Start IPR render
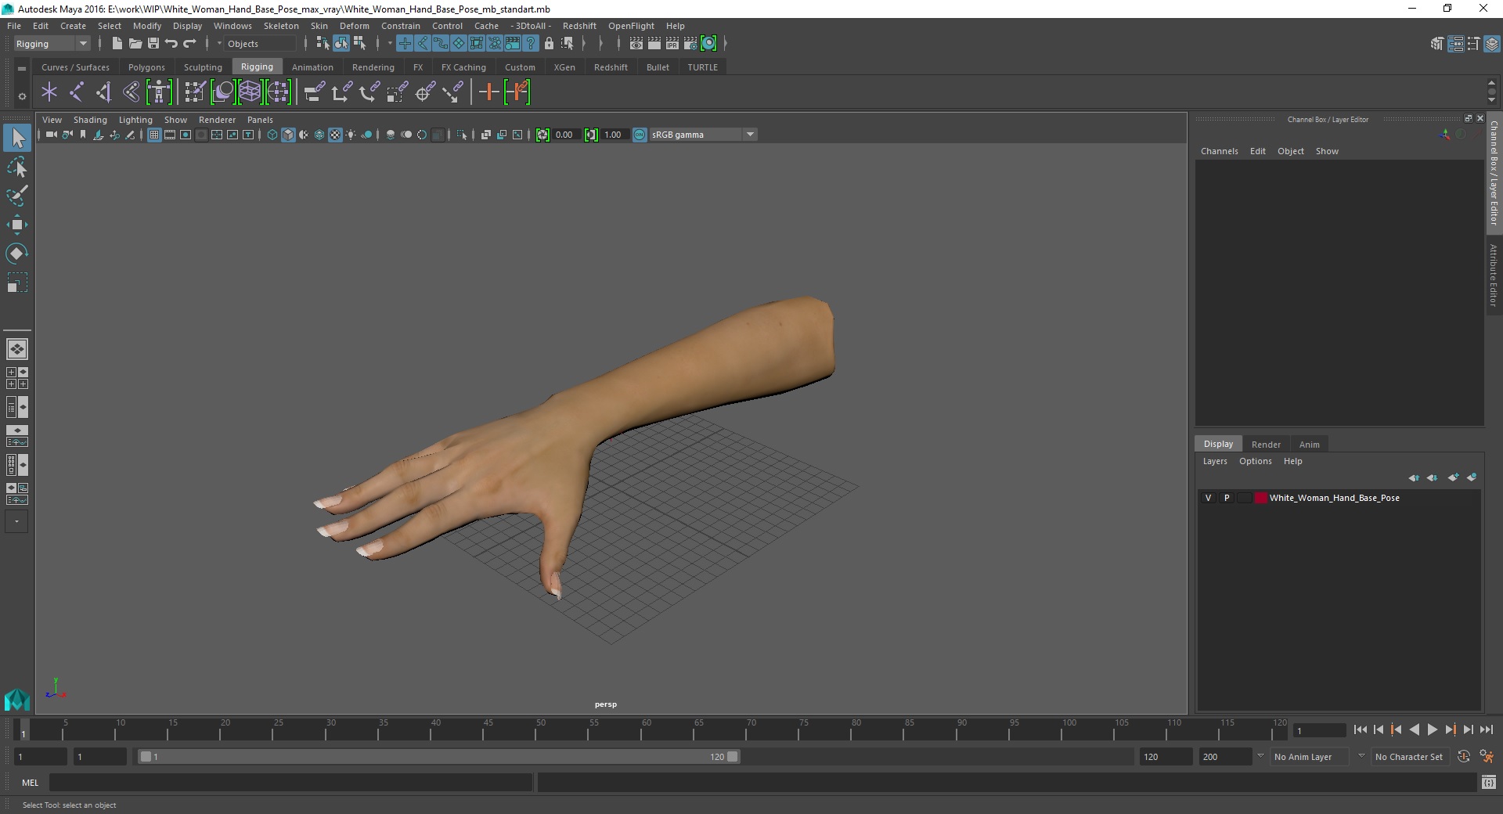1503x814 pixels. click(672, 44)
